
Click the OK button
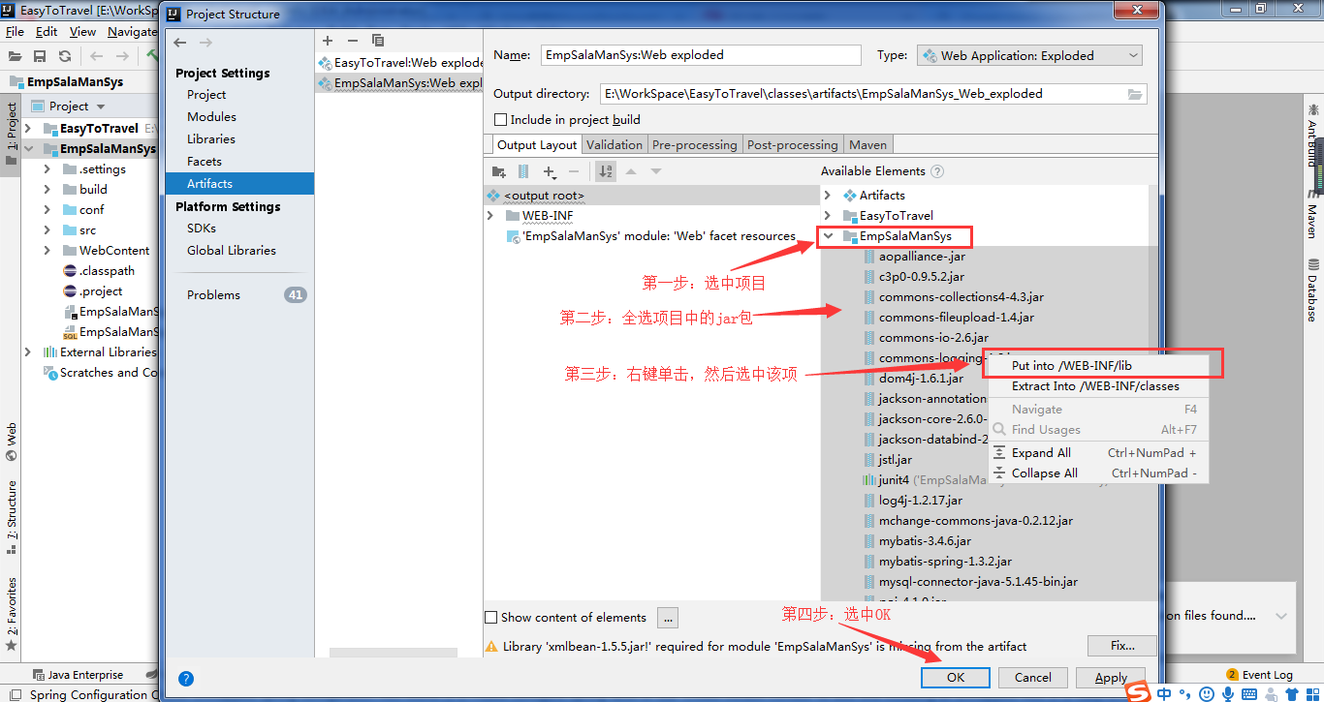956,678
